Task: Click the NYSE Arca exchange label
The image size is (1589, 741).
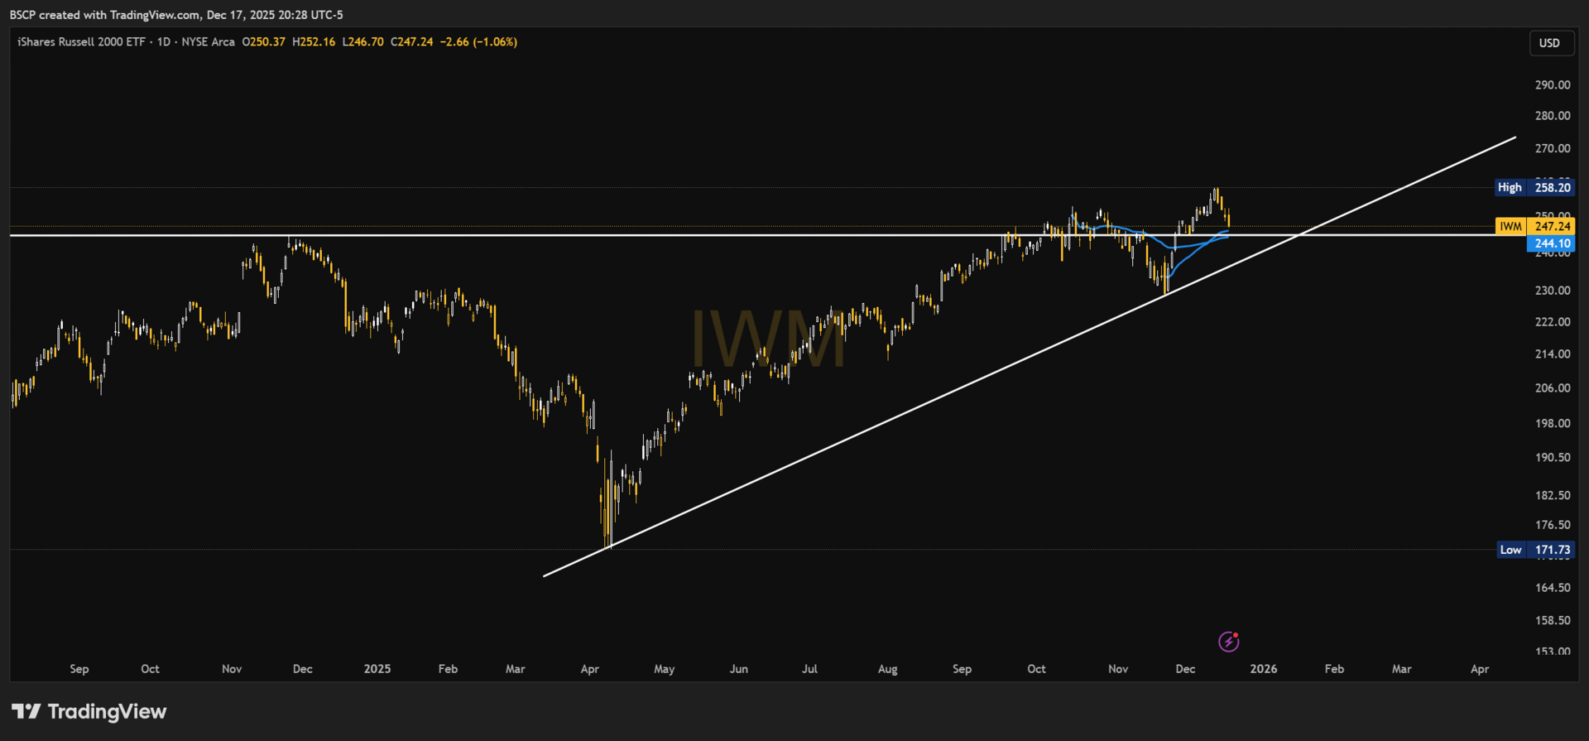Action: click(209, 42)
